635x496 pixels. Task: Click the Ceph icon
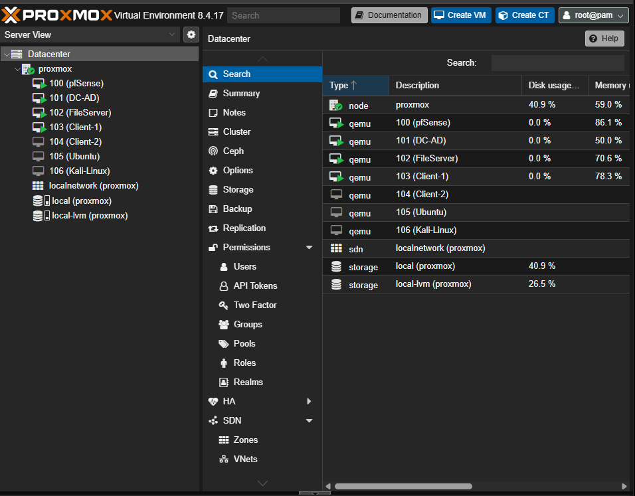click(213, 151)
